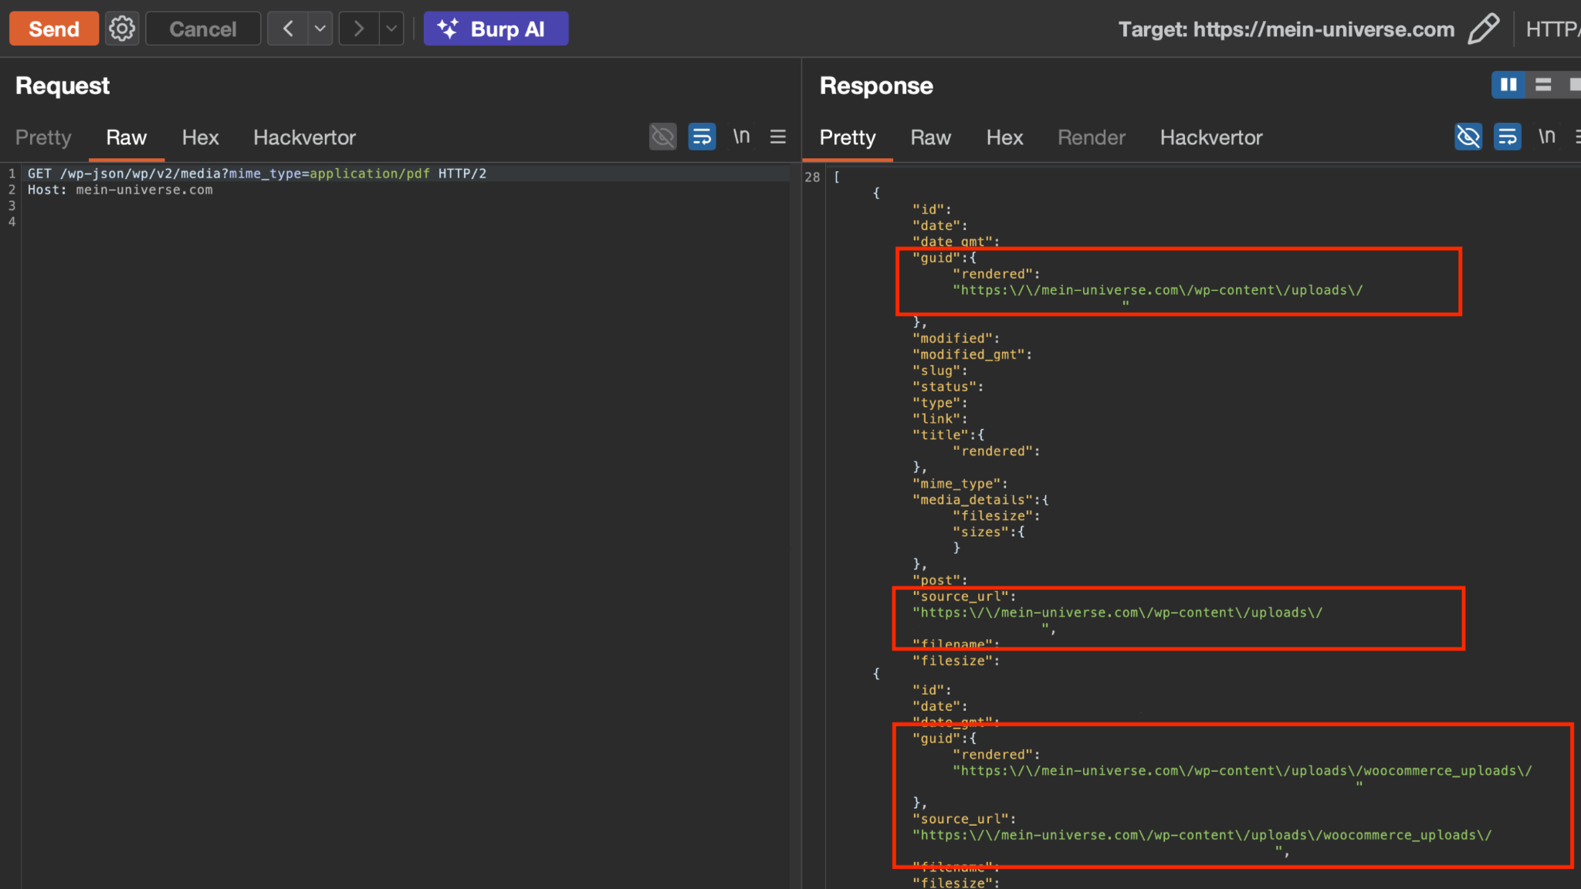
Task: Open the Response Hackvertor tab
Action: [1211, 137]
